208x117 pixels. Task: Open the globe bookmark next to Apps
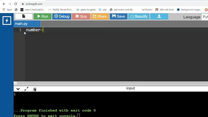click(16, 10)
